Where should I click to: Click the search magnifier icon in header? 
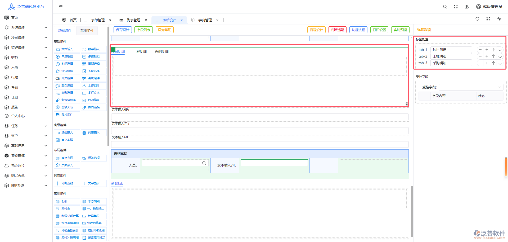pos(445,7)
